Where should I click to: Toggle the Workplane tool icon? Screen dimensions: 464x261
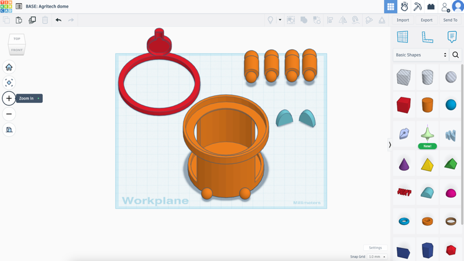tap(403, 37)
